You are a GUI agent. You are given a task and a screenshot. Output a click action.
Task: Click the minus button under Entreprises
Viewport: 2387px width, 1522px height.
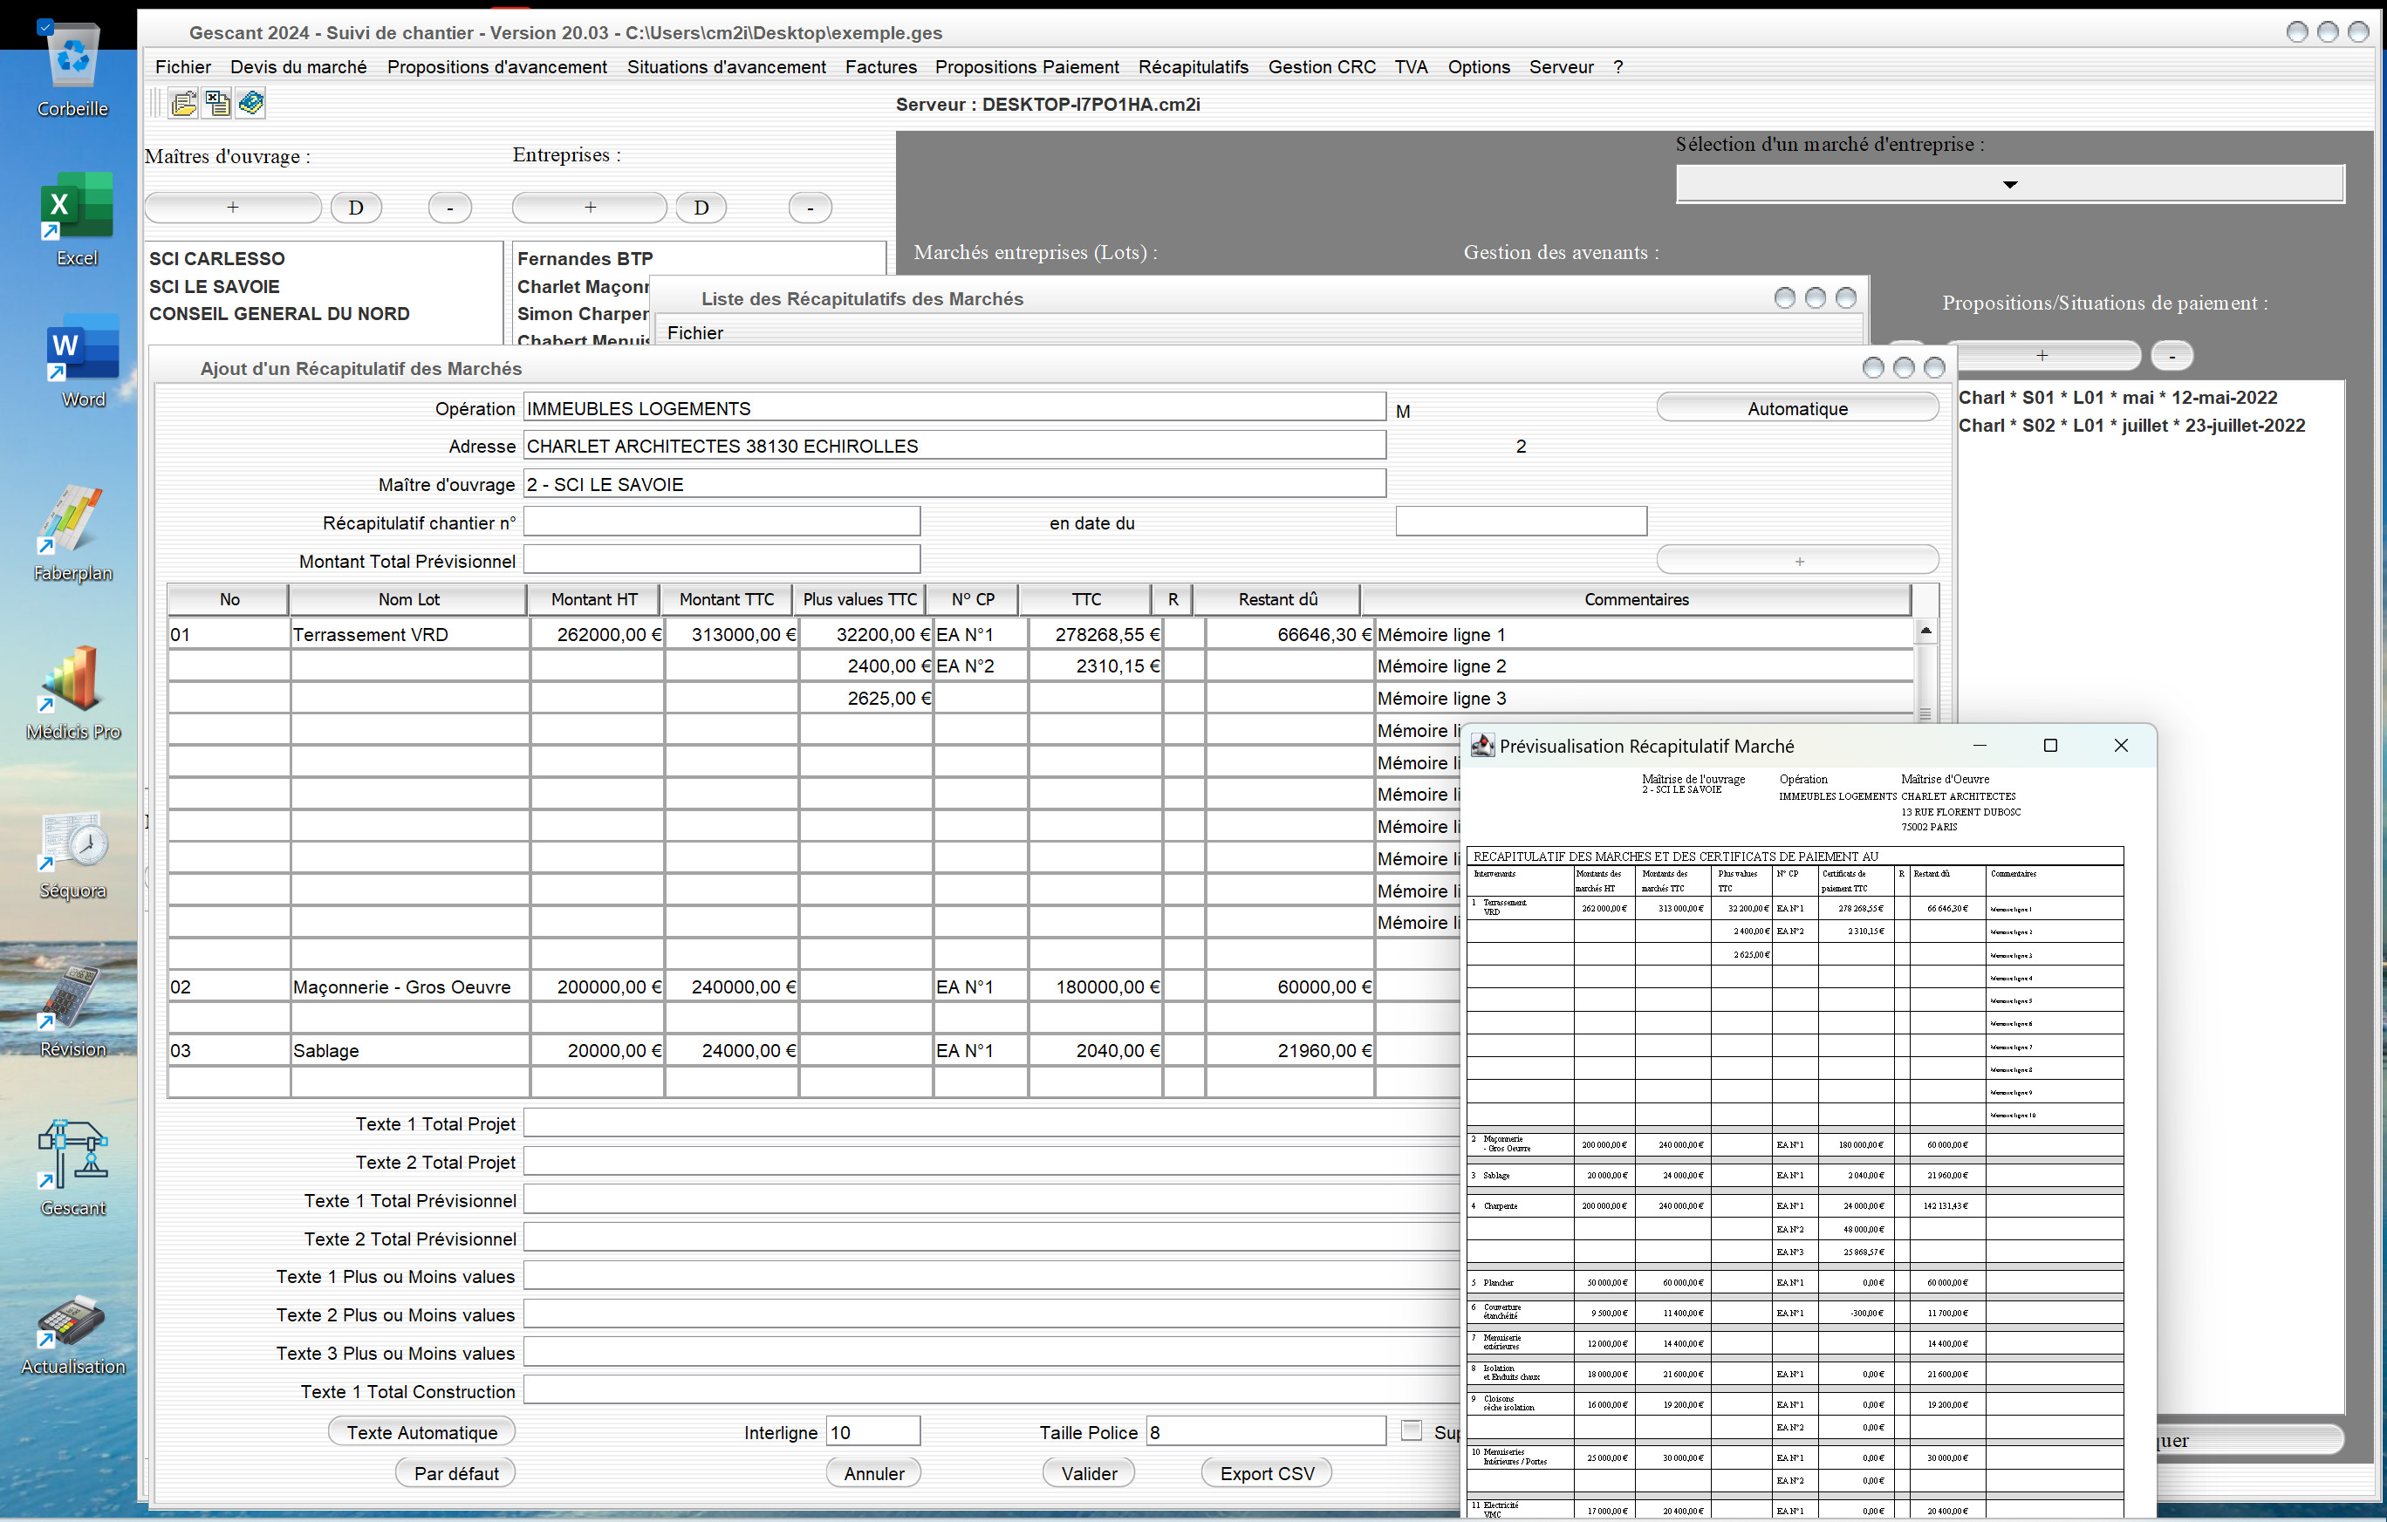coord(810,207)
